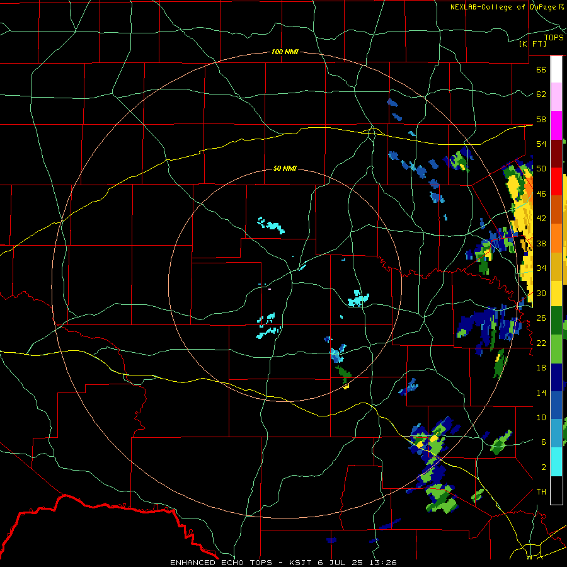The image size is (567, 567).
Task: Click the legend value 22
Action: 541,343
